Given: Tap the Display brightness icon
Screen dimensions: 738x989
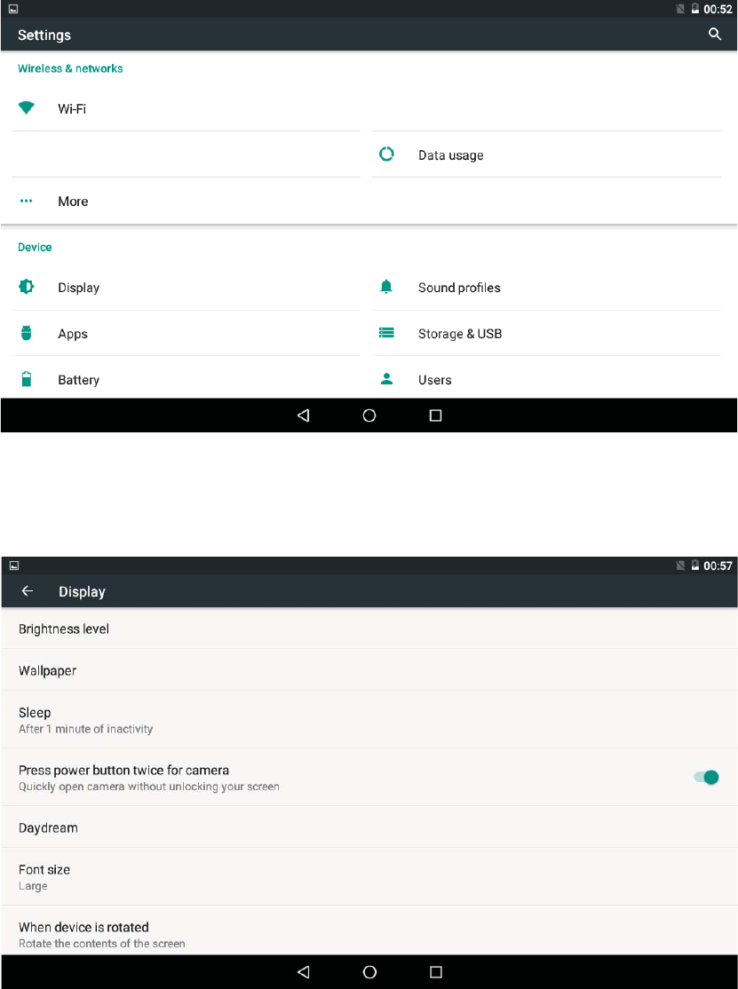Looking at the screenshot, I should pyautogui.click(x=26, y=287).
